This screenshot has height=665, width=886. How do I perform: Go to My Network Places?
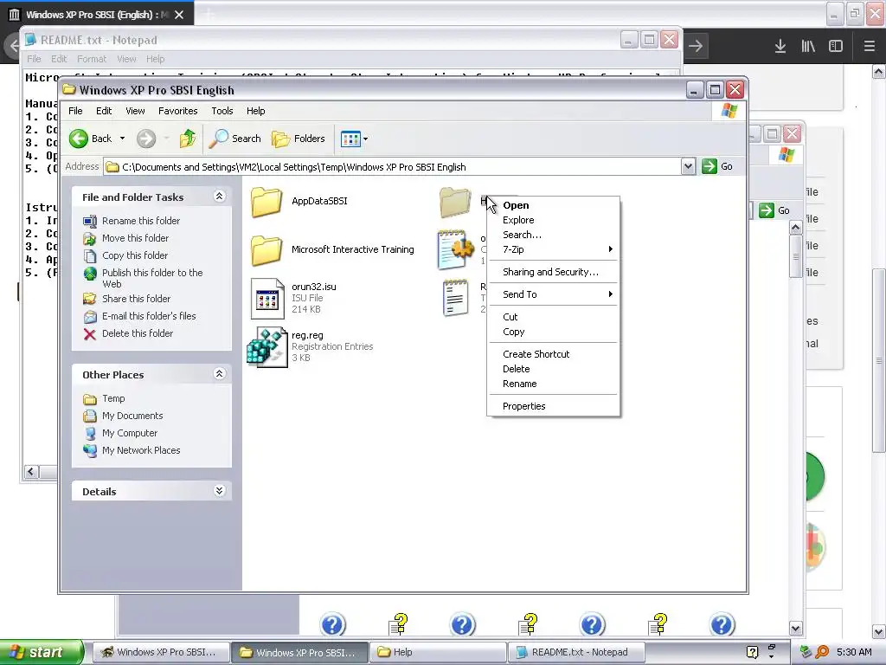click(141, 450)
